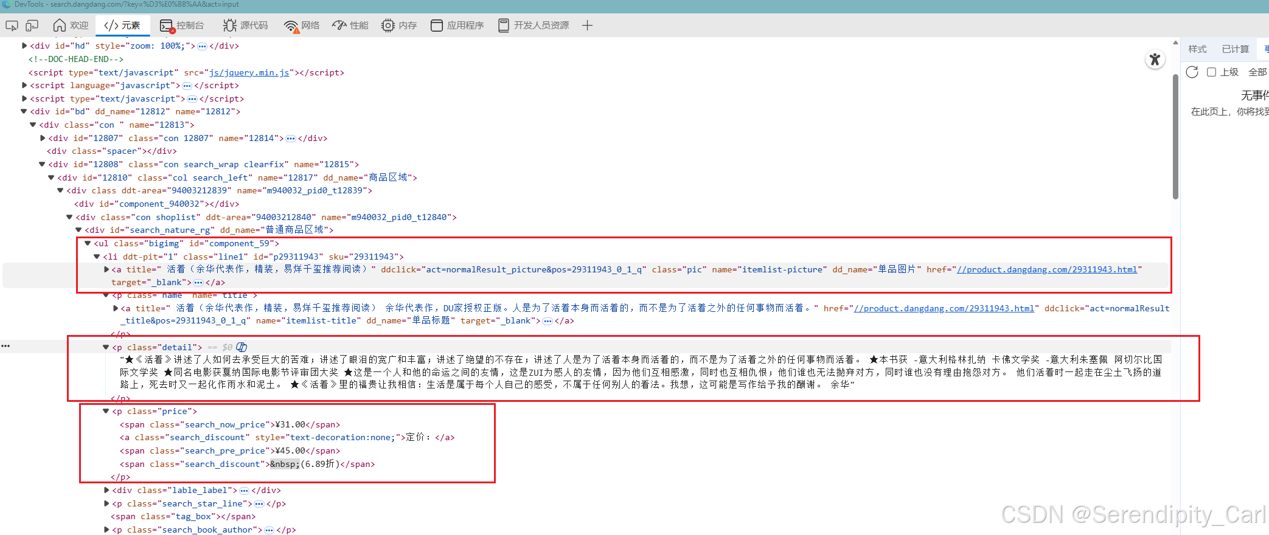The width and height of the screenshot is (1269, 535).
Task: Open the 源代码 sources tab
Action: coord(246,26)
